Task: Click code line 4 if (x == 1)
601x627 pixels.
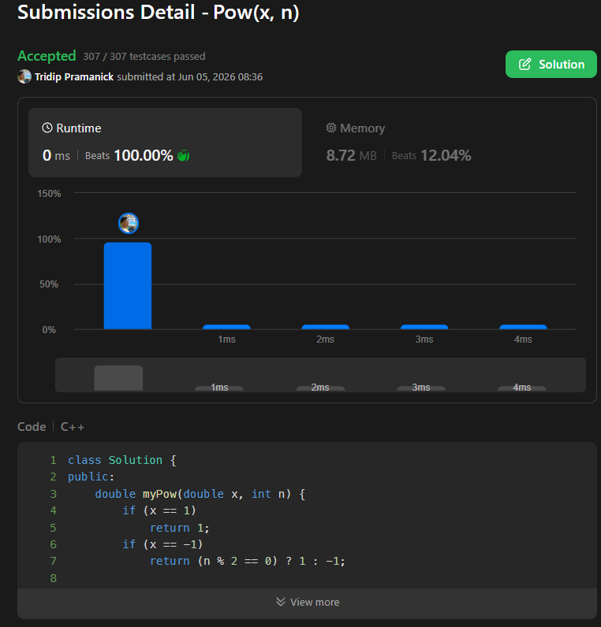Action: click(x=159, y=510)
